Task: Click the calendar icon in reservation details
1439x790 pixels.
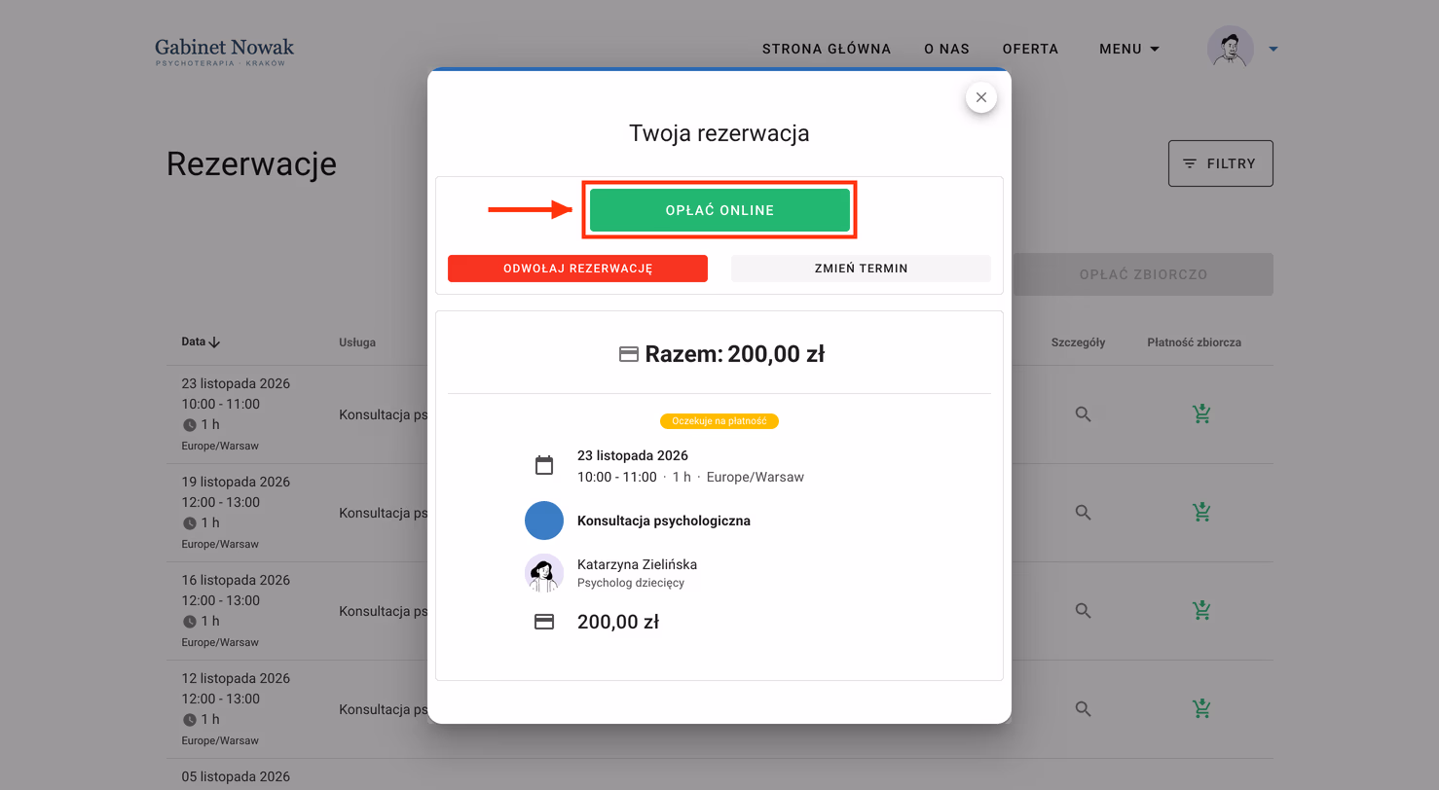Action: tap(544, 465)
